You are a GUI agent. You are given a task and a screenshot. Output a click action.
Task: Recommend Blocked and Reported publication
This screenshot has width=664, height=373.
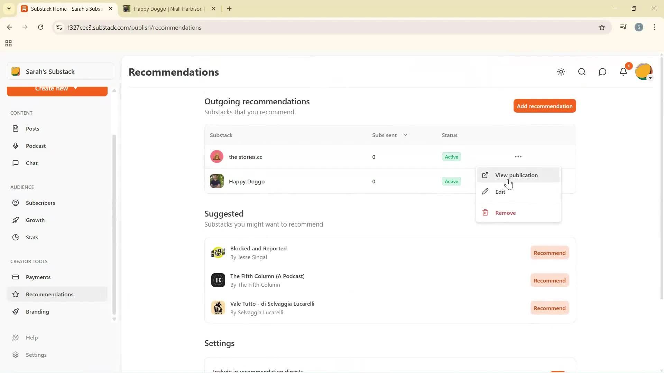coord(549,252)
